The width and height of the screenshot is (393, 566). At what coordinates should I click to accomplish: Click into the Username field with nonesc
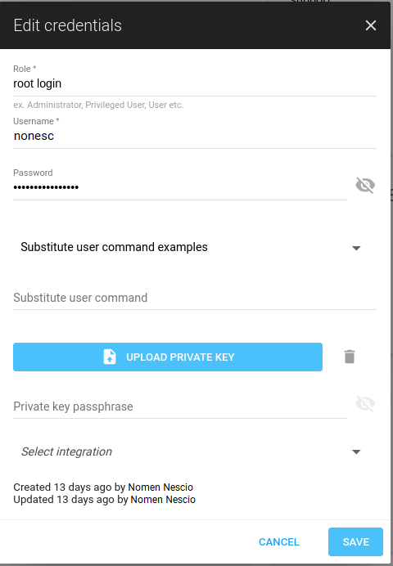point(195,136)
